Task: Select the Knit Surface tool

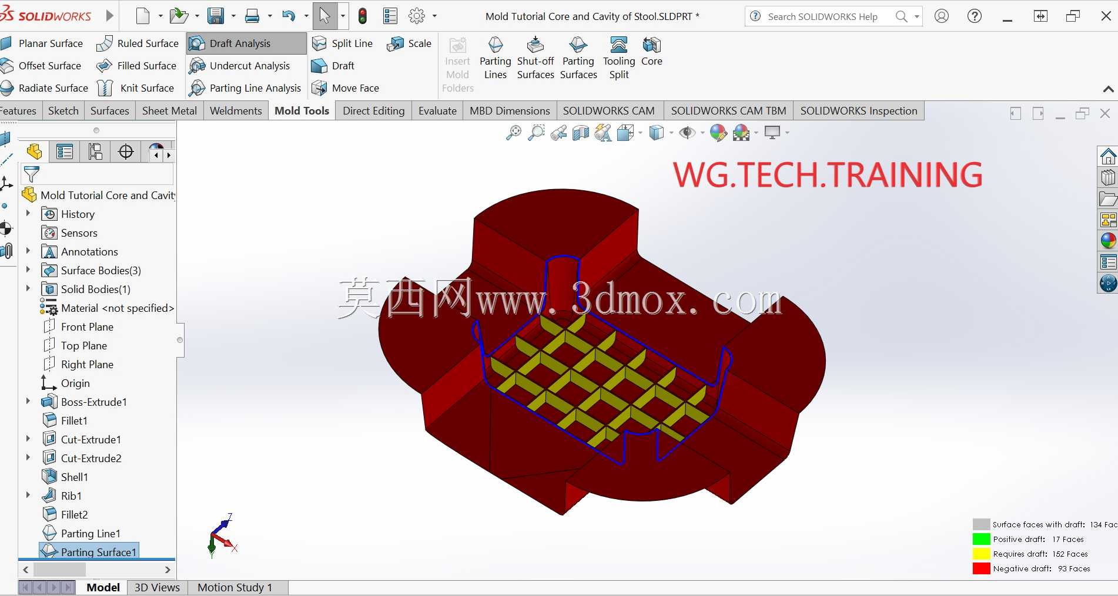Action: (x=136, y=88)
